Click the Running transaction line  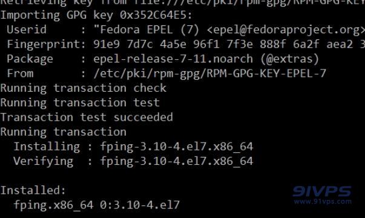click(64, 132)
